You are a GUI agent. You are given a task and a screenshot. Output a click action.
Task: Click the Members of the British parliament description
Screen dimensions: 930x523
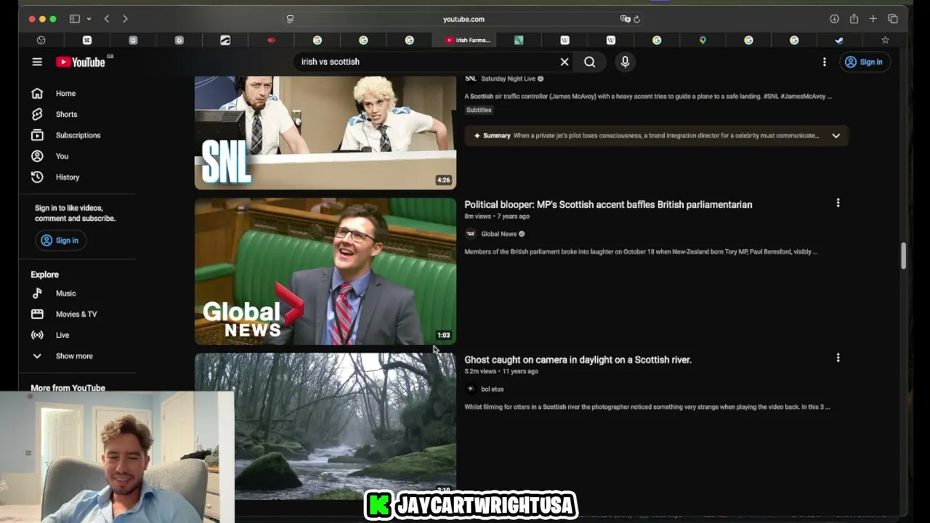click(641, 252)
